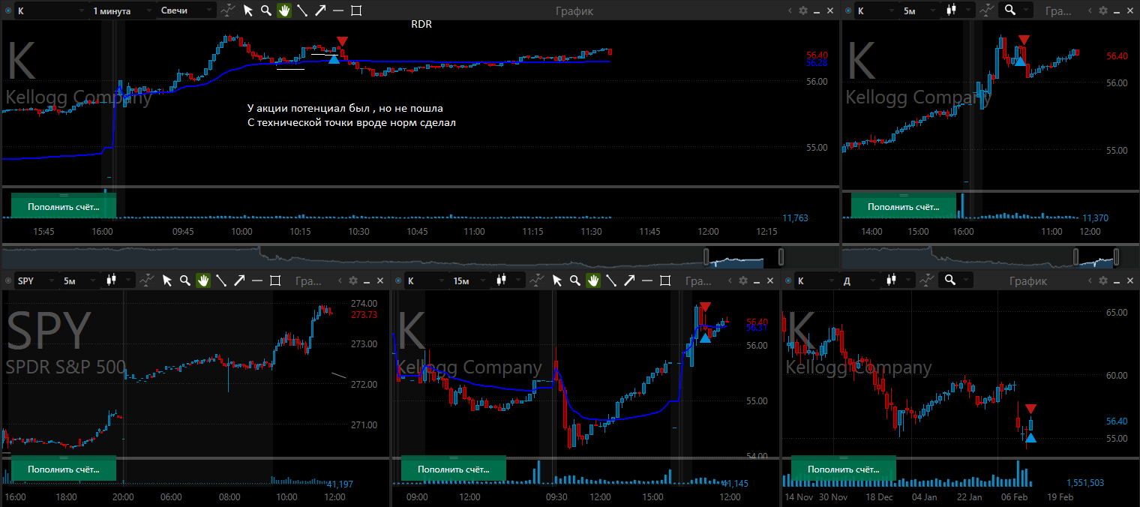Click 'Пополнить счёт' button in 5м K chart
This screenshot has height=507, width=1140.
[904, 206]
